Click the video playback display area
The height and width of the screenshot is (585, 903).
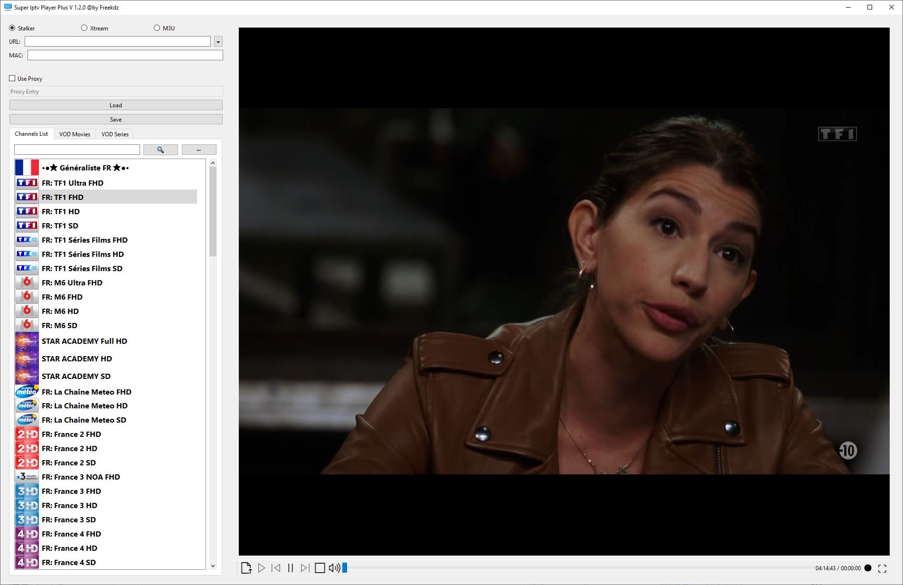(x=564, y=292)
